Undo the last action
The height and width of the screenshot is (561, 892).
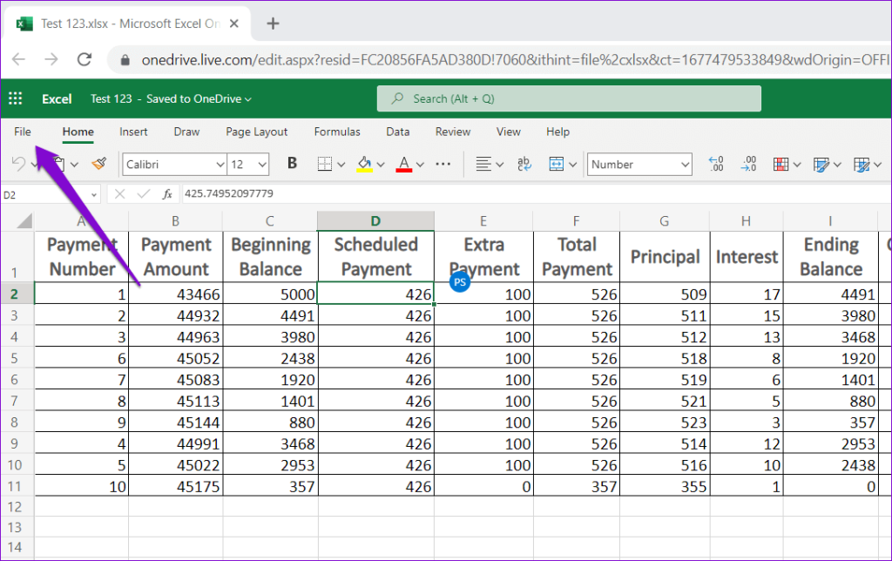click(x=19, y=164)
